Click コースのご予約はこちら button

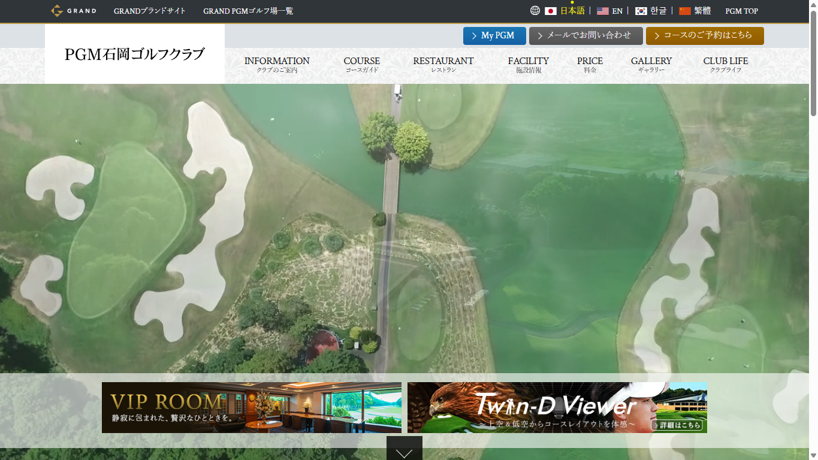[705, 36]
